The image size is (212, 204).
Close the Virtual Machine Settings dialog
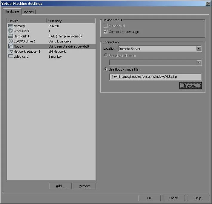[208, 4]
